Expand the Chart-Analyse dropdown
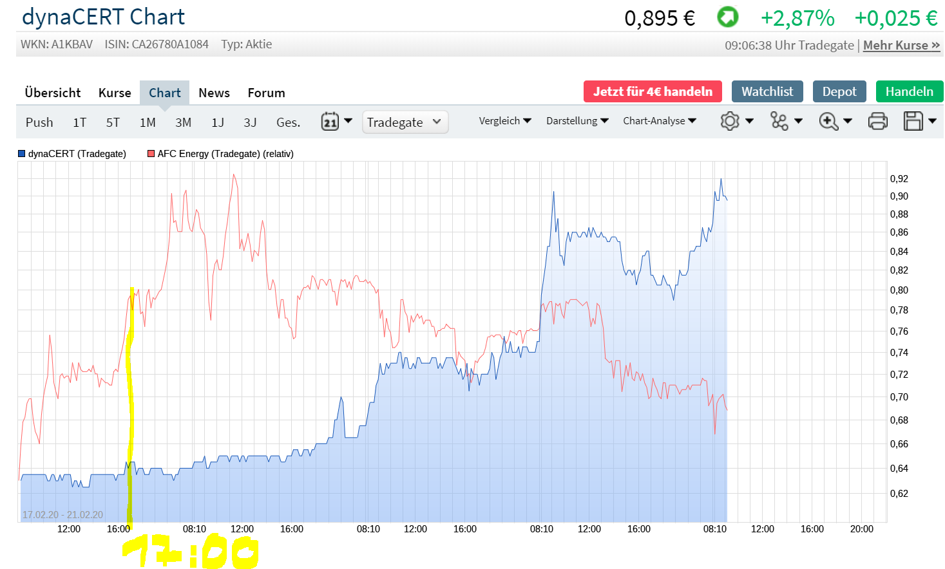Viewport: 945px width, 569px height. (x=659, y=121)
